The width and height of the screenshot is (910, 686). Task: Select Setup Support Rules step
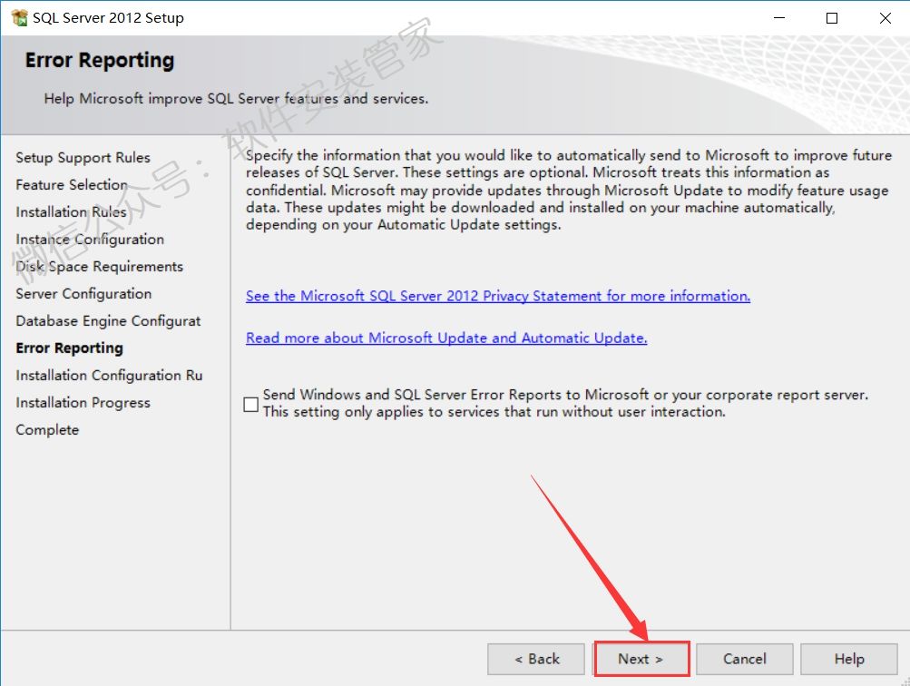pos(83,157)
